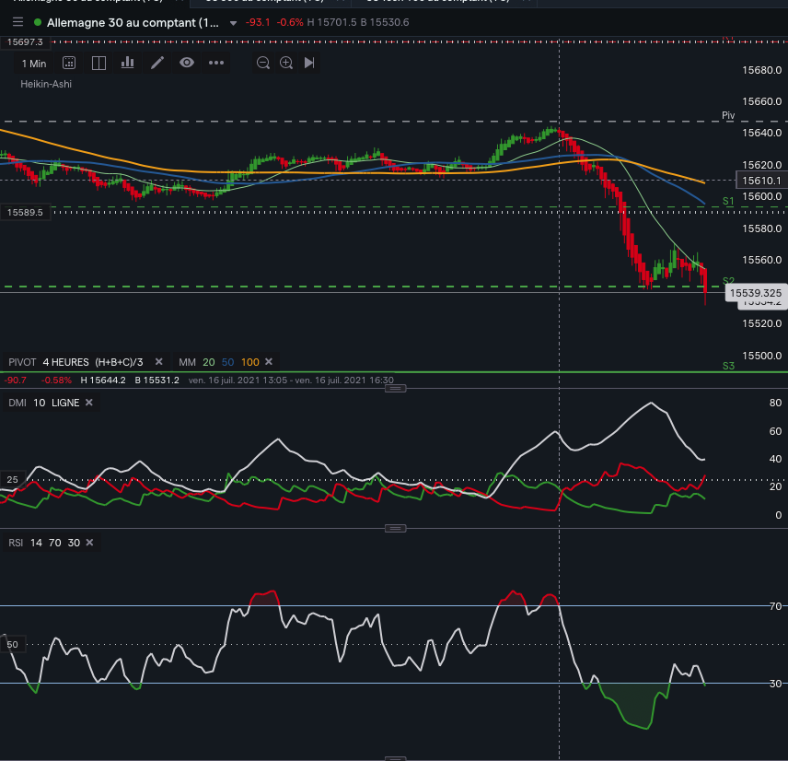Open the hamburger menu beside the instrument name

17,22
